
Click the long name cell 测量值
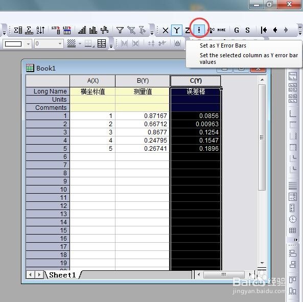143,91
